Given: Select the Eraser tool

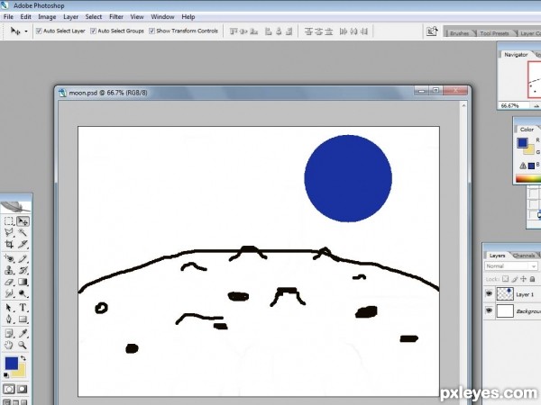Looking at the screenshot, I should coord(9,282).
